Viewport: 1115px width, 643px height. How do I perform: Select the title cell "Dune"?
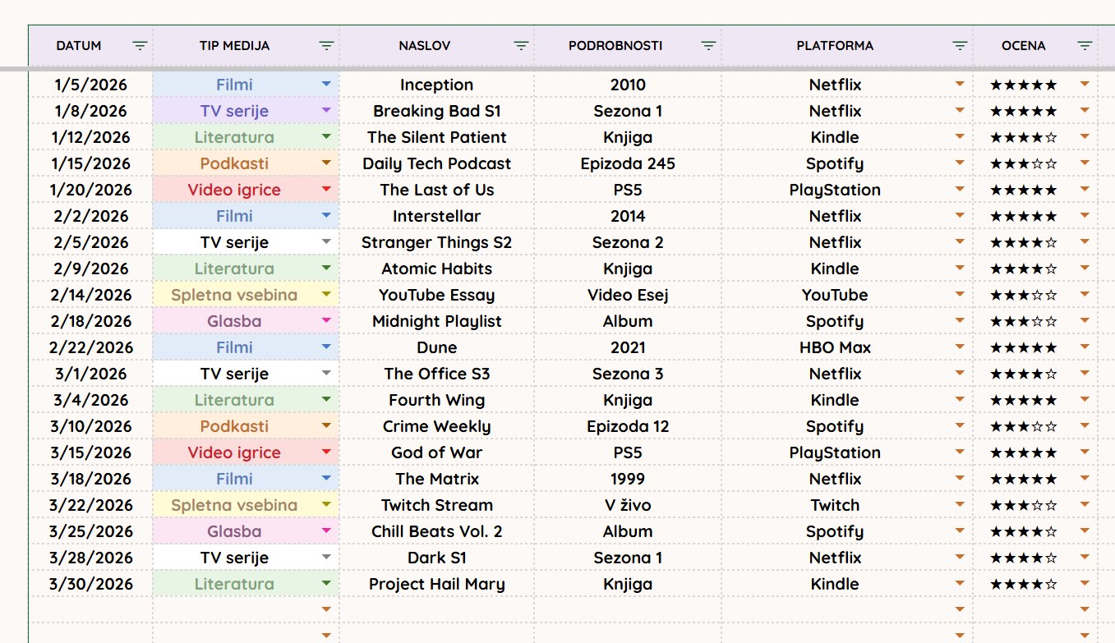pyautogui.click(x=437, y=347)
